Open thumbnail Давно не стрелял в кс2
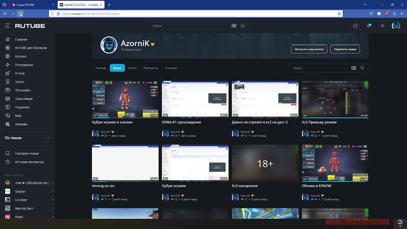The image size is (407, 229). coord(265,99)
